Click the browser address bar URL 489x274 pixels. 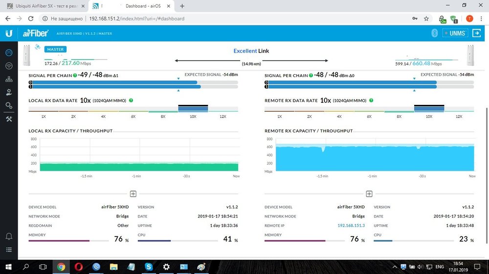point(137,19)
